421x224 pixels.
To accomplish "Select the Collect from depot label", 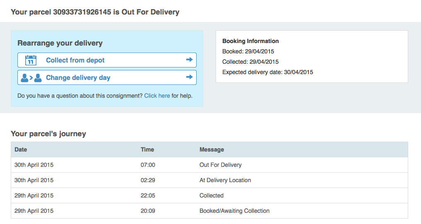I will (x=75, y=60).
